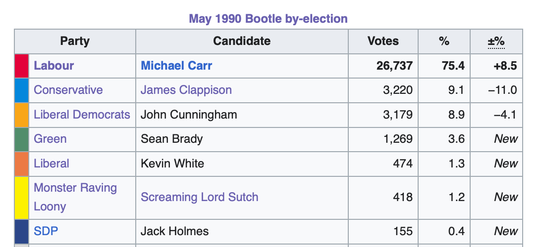
Task: Click the orange Liberal Democrats color cell
Action: coord(22,115)
